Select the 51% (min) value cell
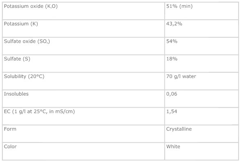Screen dimensions: 241x163 [202, 11]
